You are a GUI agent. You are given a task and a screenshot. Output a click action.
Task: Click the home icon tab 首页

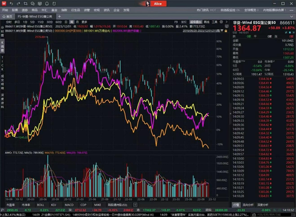7,17
